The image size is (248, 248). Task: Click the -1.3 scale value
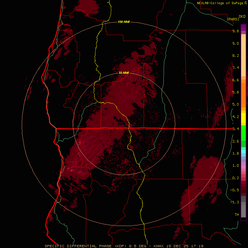(234, 202)
